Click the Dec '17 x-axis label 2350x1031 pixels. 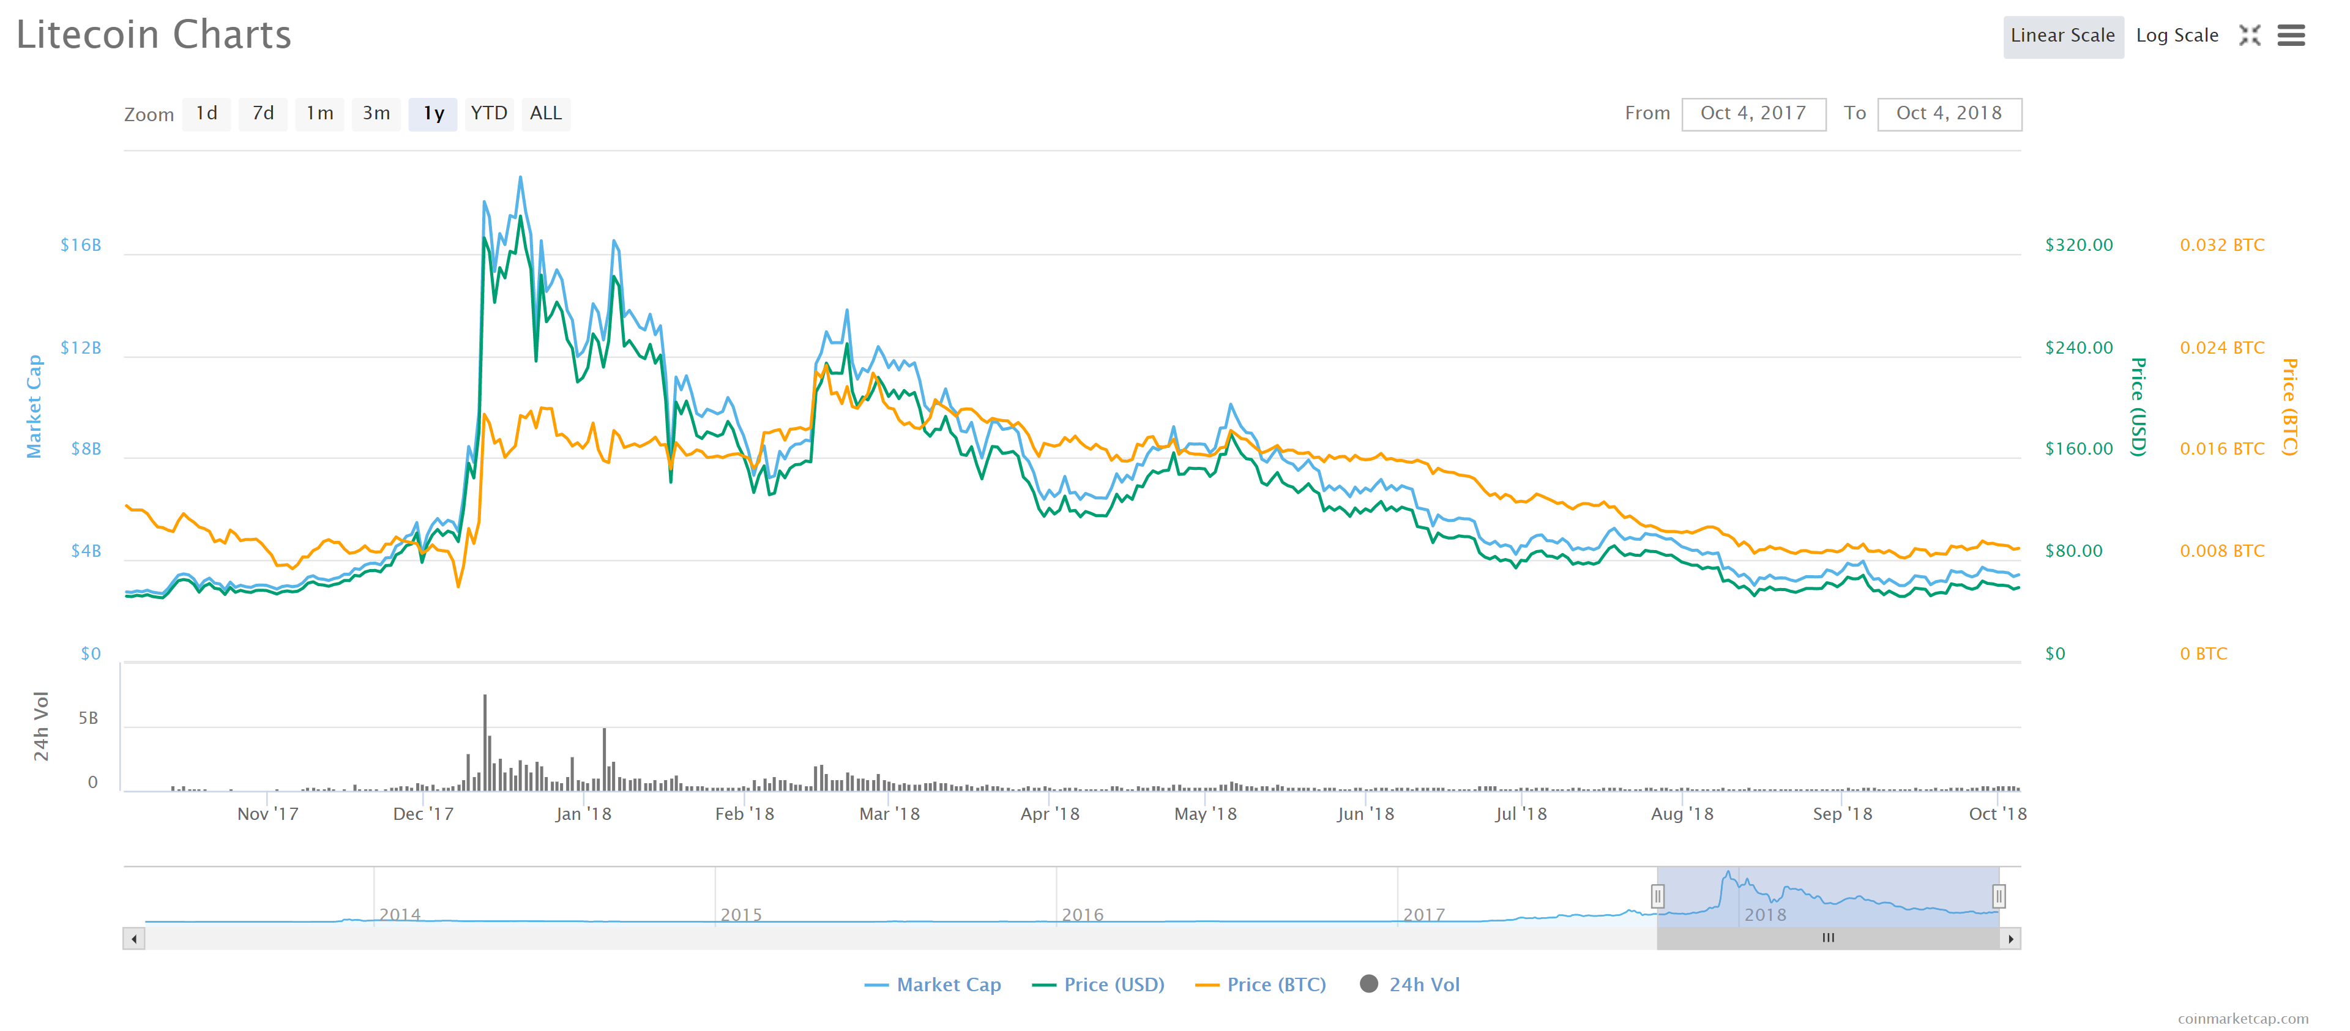pos(423,814)
